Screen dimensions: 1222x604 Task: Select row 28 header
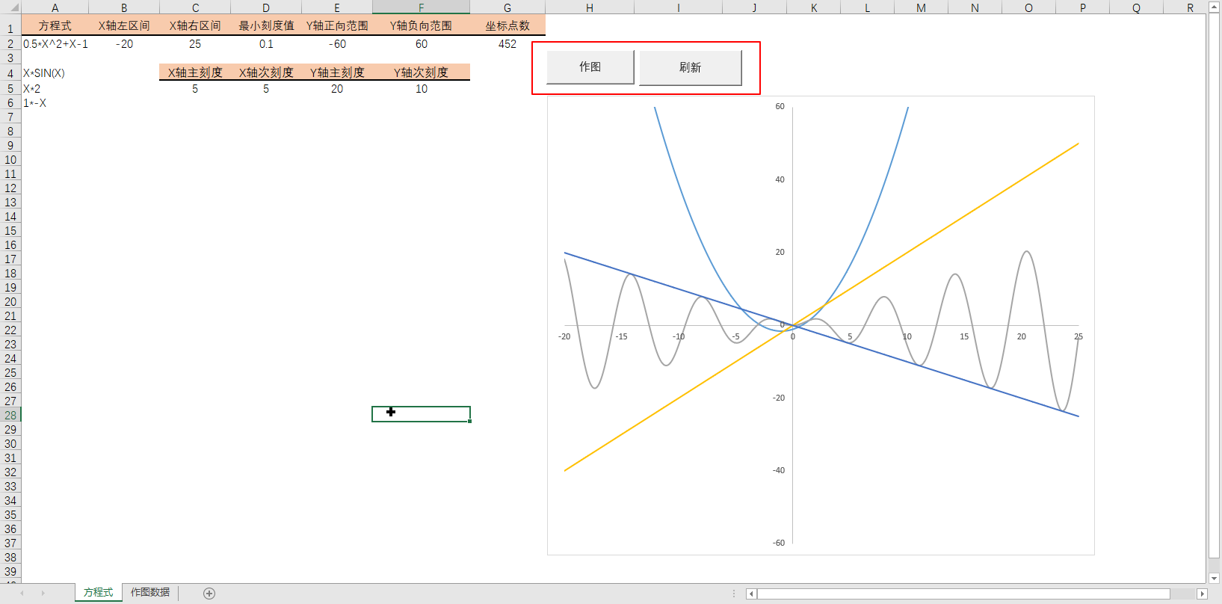pyautogui.click(x=10, y=416)
